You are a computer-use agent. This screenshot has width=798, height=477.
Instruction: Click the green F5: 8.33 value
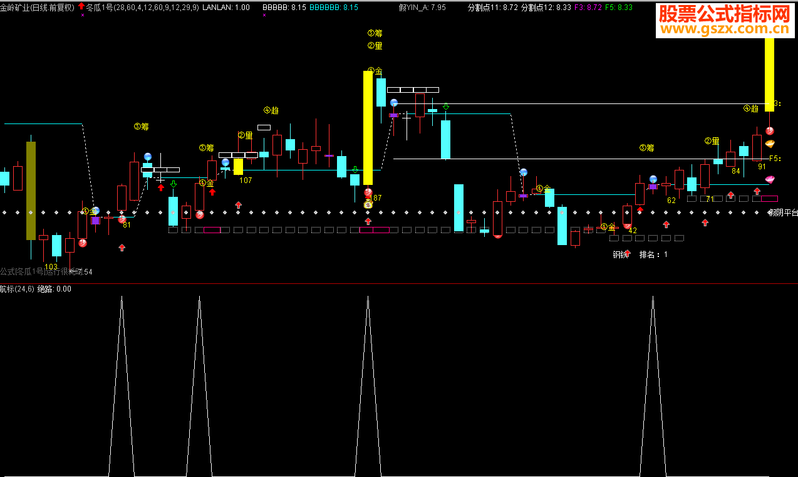[x=619, y=7]
